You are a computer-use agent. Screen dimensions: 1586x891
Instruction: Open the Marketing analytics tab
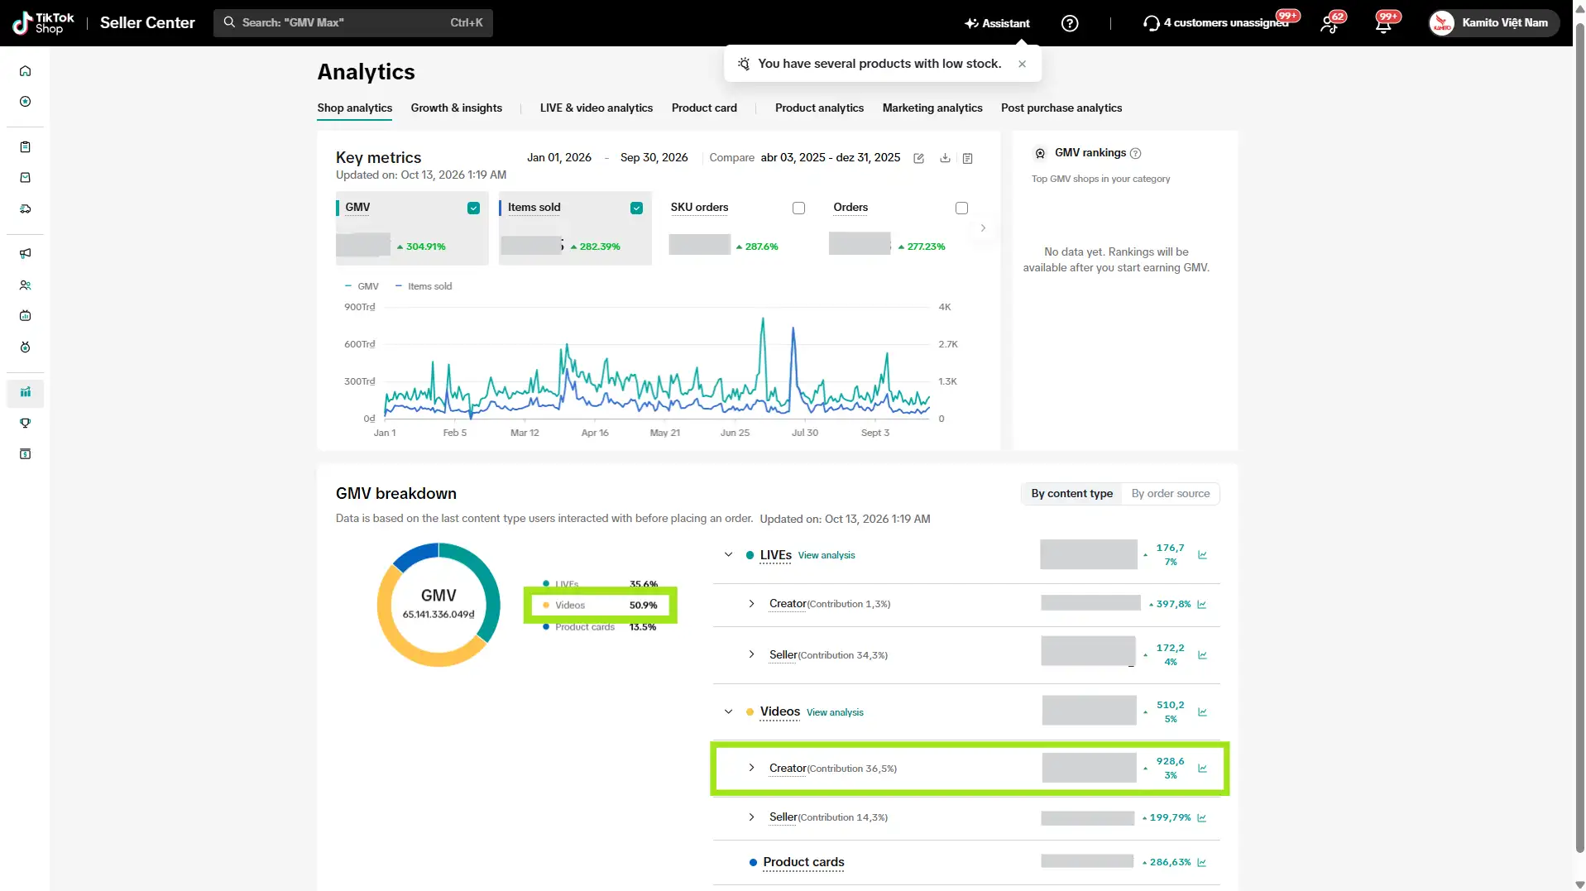(x=932, y=108)
